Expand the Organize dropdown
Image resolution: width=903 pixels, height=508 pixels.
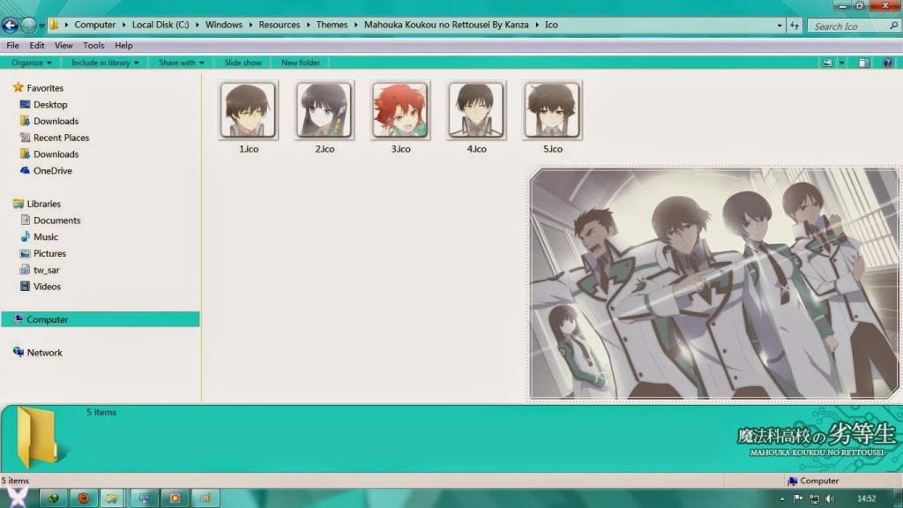tap(32, 63)
